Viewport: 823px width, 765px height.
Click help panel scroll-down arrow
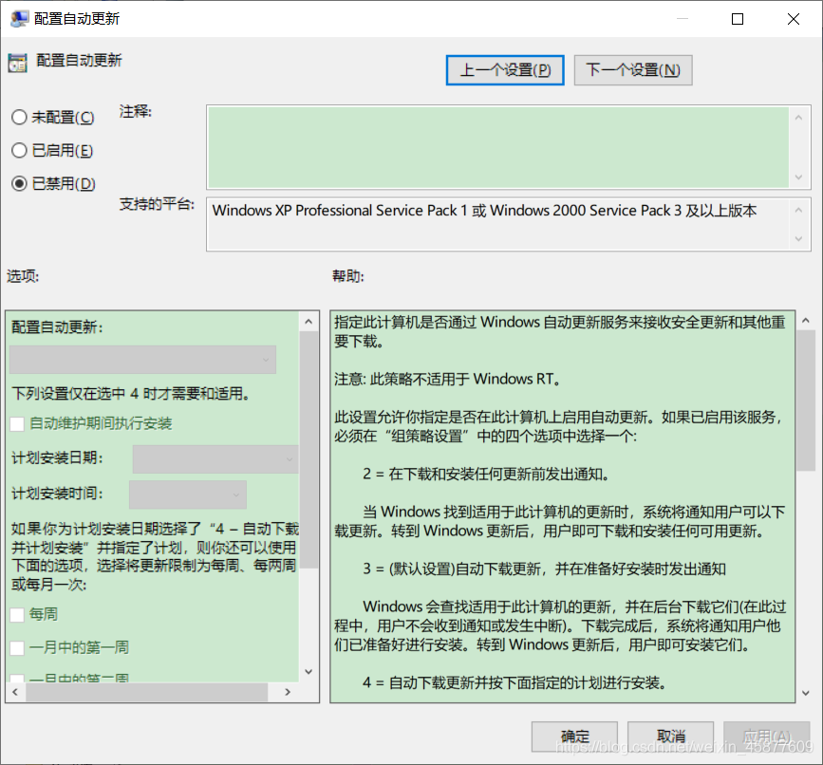point(806,693)
